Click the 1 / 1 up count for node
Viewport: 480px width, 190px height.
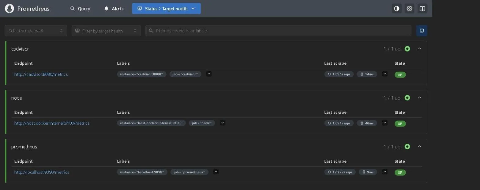pyautogui.click(x=392, y=98)
